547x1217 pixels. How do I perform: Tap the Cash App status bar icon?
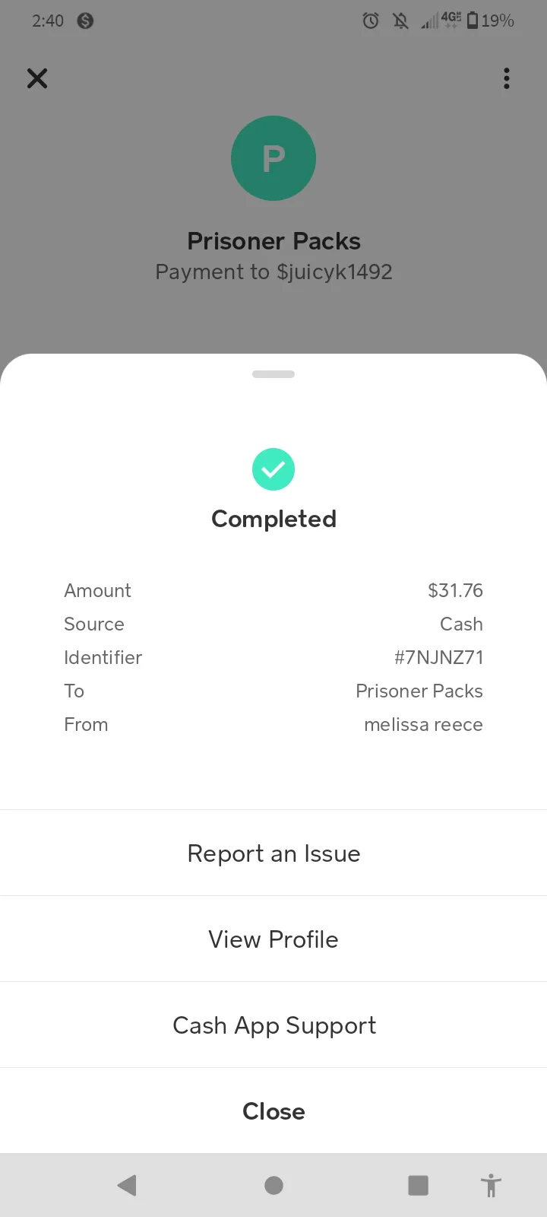click(85, 21)
